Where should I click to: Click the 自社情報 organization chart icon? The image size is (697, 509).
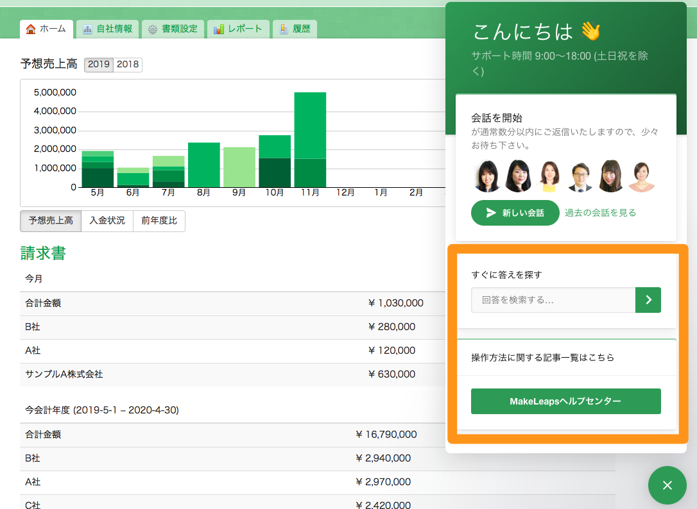tap(87, 29)
